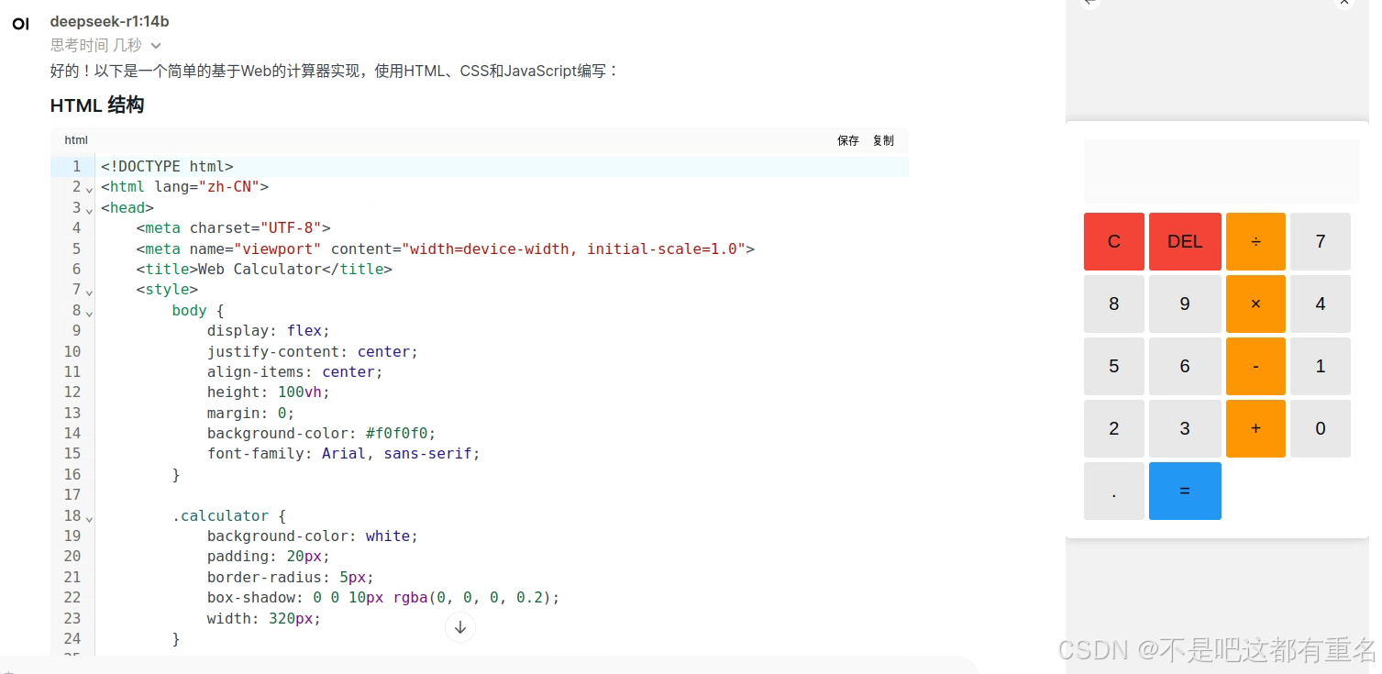
Task: Click the html language label of code block
Action: [x=76, y=140]
